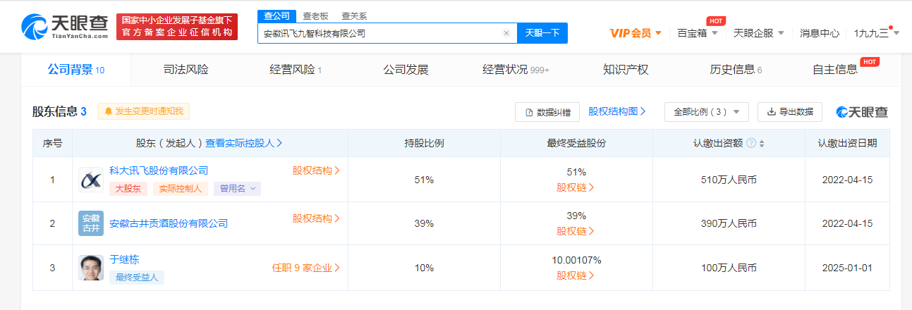Select the 查关系 search tab
This screenshot has height=310, width=912.
tap(353, 15)
